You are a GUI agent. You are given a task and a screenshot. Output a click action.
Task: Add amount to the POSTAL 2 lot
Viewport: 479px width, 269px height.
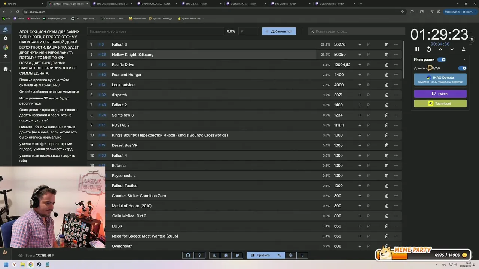pos(360,125)
